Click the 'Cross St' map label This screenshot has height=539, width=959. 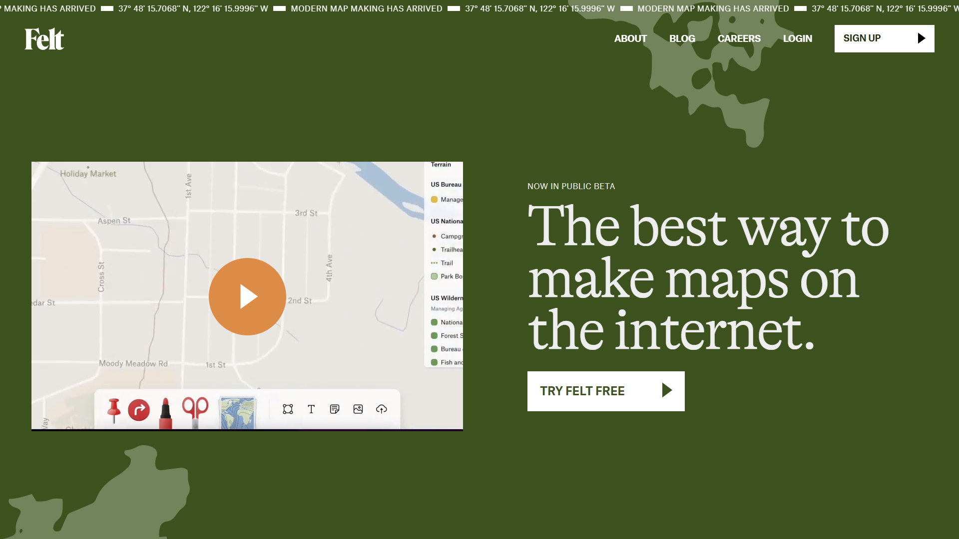pyautogui.click(x=101, y=277)
